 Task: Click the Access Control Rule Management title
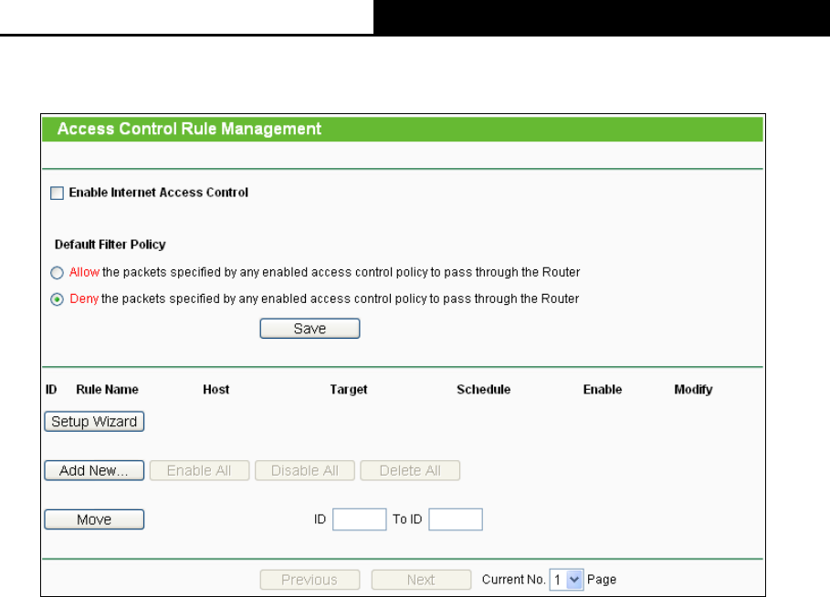pos(189,129)
